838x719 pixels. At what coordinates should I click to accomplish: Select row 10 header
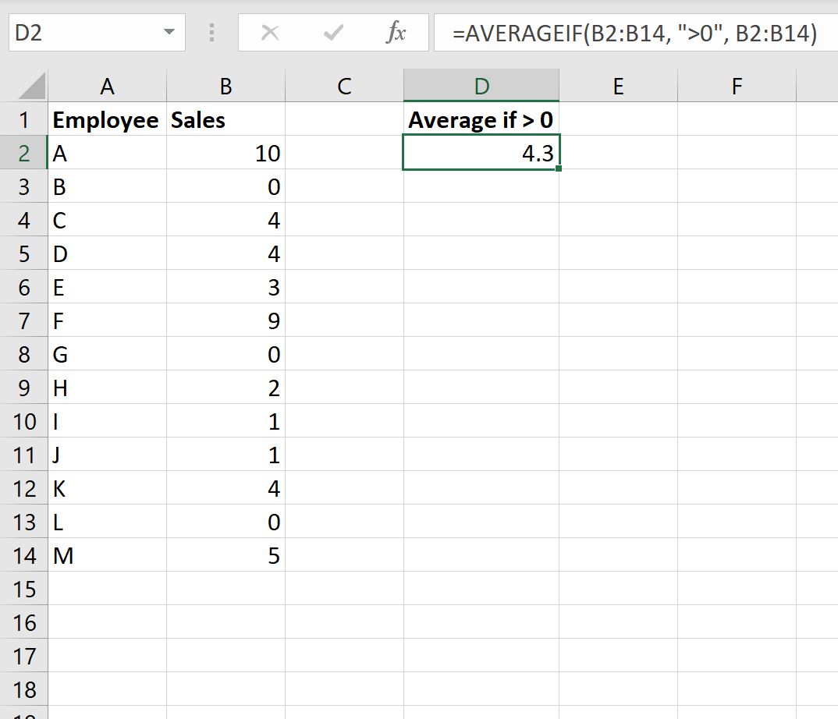tap(24, 421)
